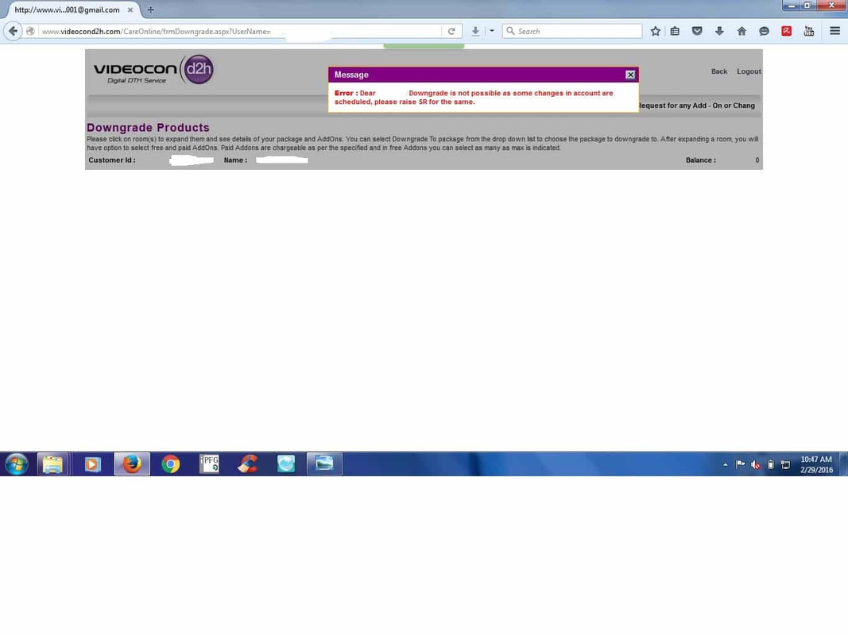The width and height of the screenshot is (848, 635).
Task: Open the Windows Start button
Action: (x=17, y=464)
